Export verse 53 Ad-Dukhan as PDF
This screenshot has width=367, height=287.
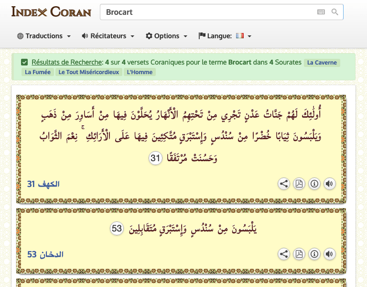click(x=299, y=254)
